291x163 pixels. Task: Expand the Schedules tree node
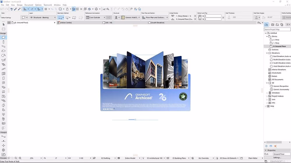267,93
